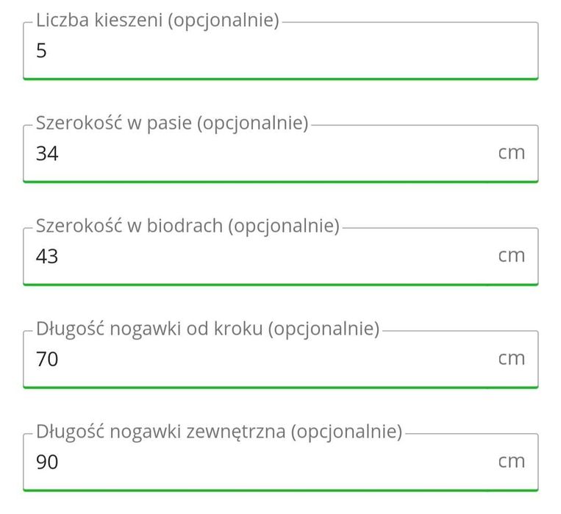Click the cm unit beside value 90

[511, 462]
